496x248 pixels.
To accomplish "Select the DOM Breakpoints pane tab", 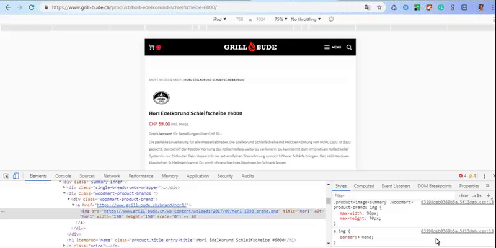I will click(x=435, y=186).
